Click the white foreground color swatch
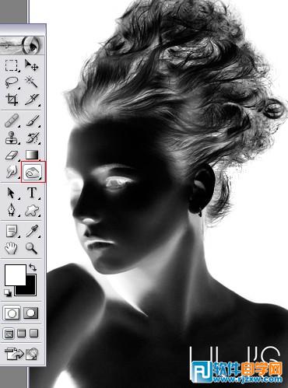288x388 pixels. click(16, 275)
